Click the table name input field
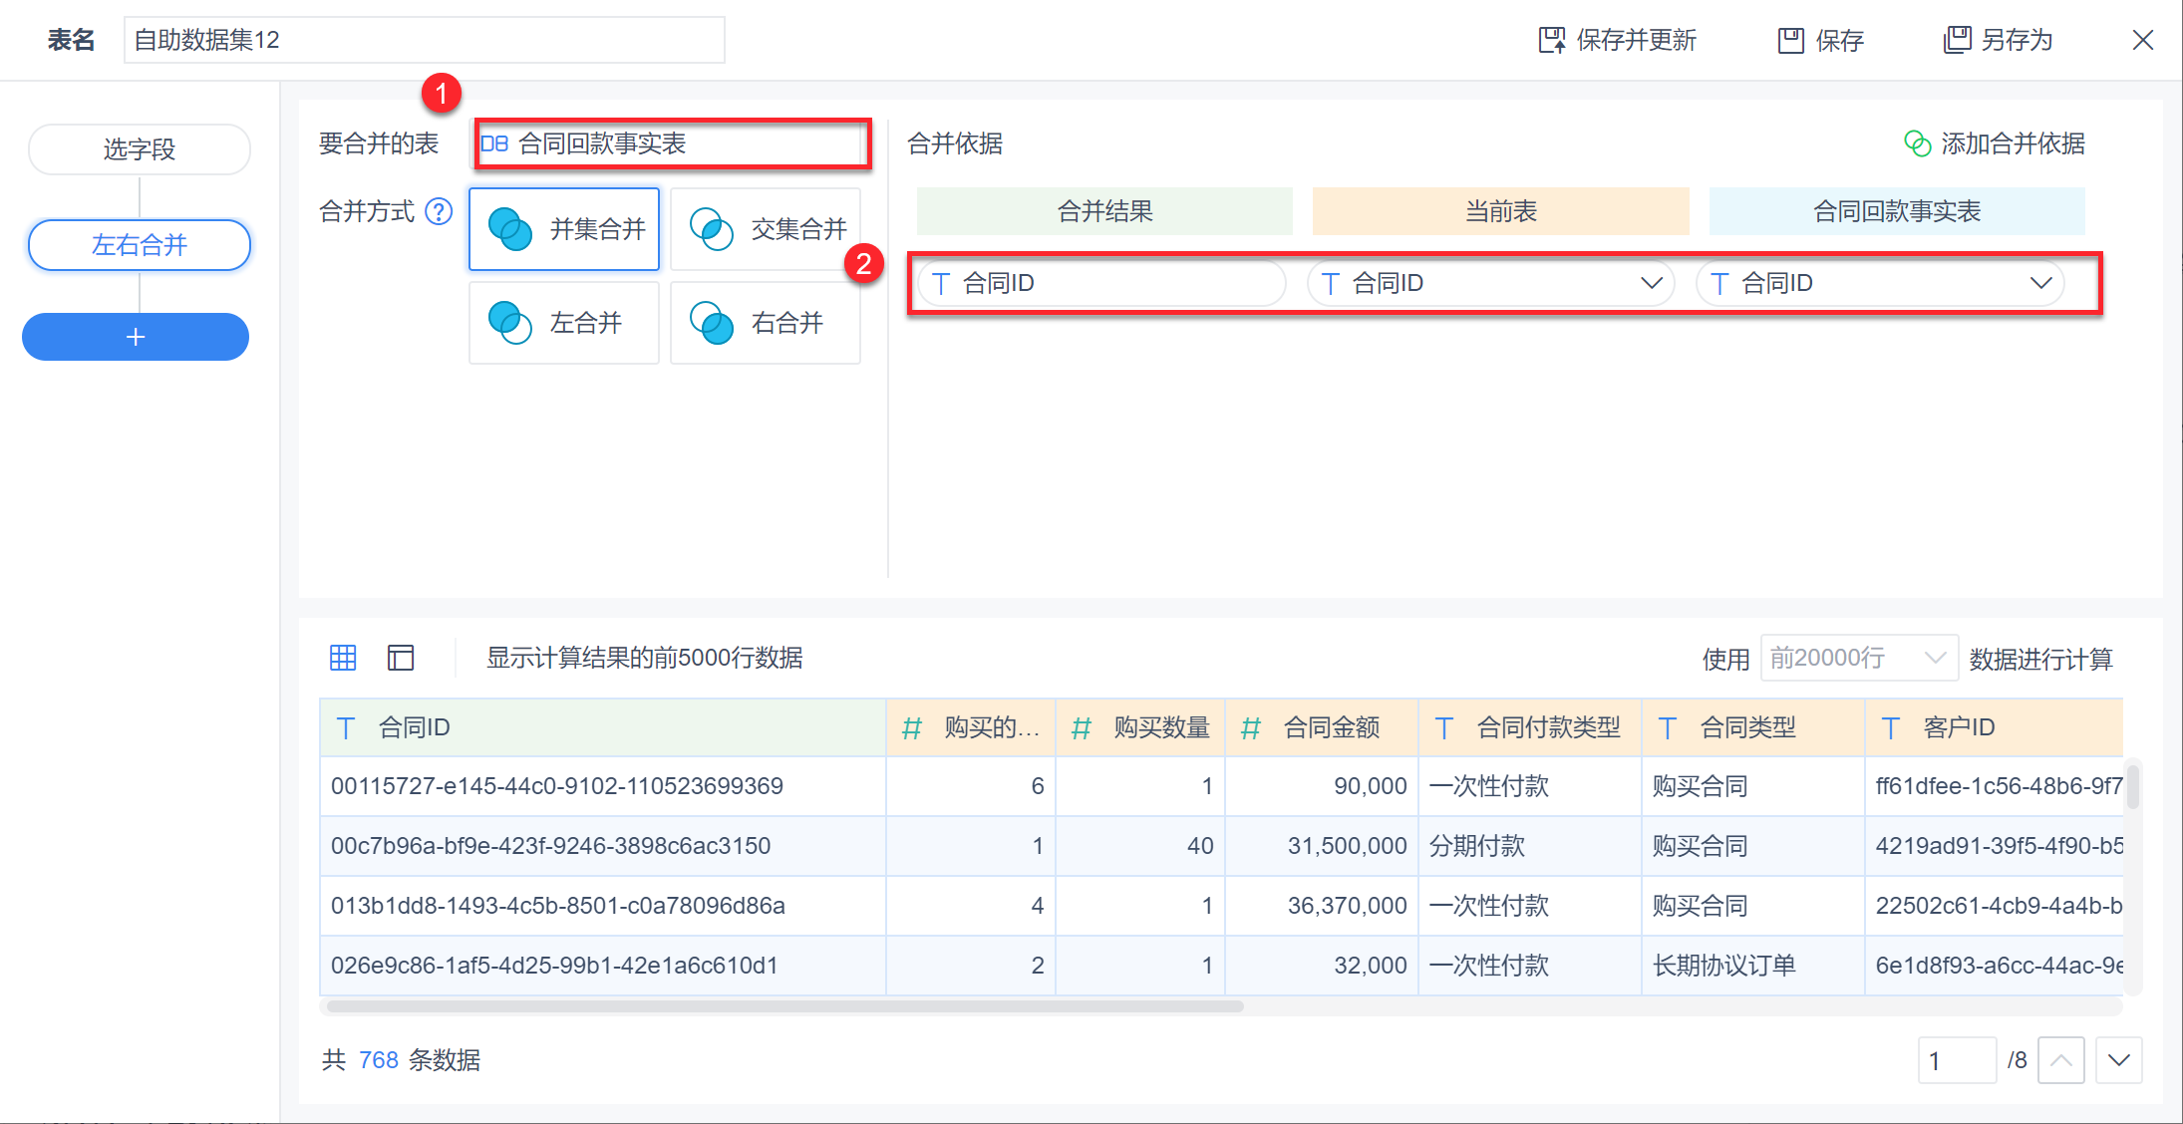 (424, 40)
